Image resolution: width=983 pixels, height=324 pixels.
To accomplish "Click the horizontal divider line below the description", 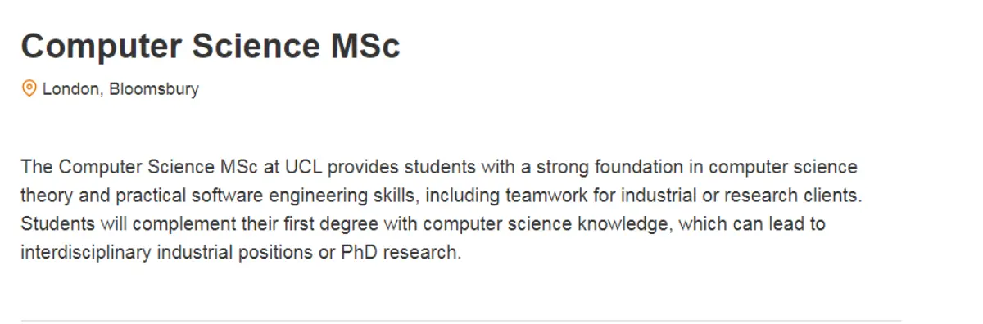I will point(461,320).
